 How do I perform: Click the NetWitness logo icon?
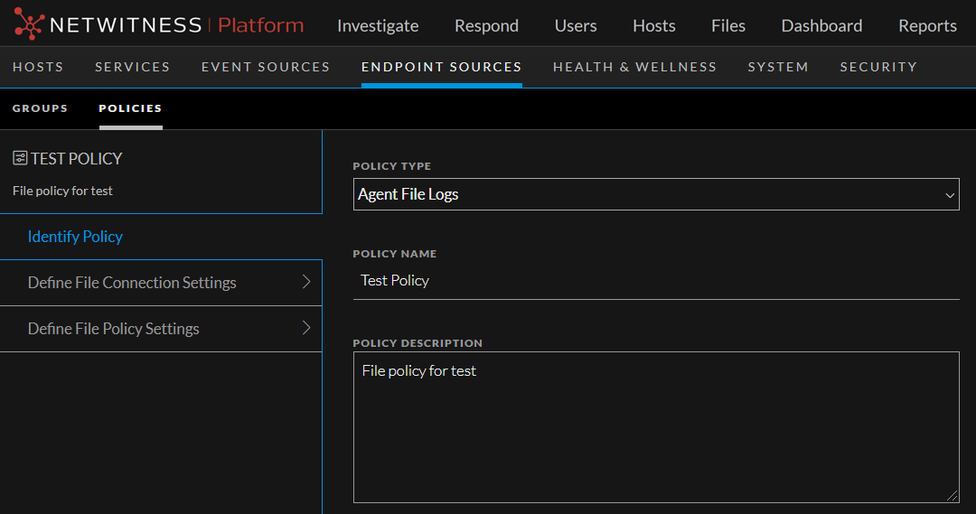[x=29, y=23]
